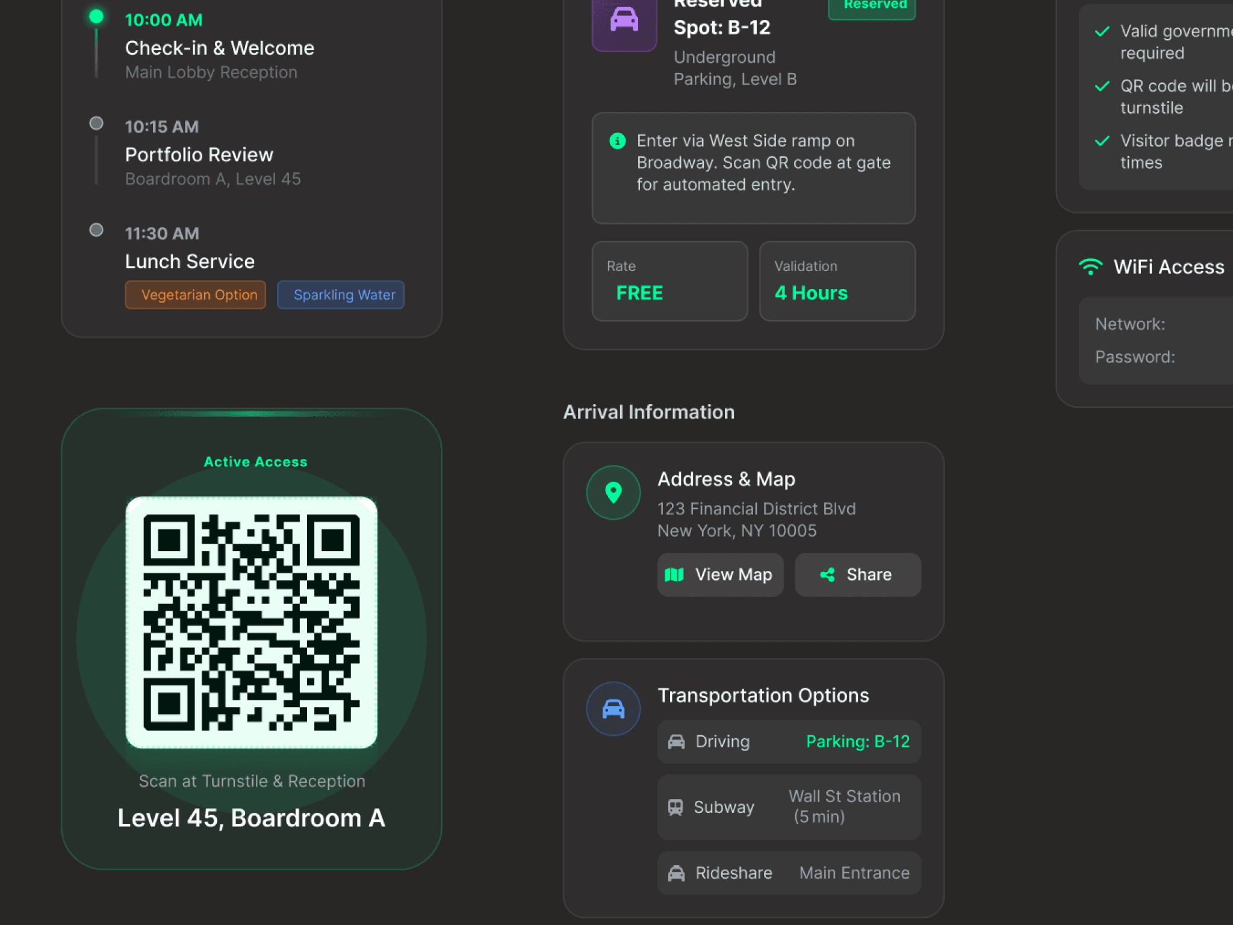
Task: Select the Vegetarian Option tag
Action: click(x=195, y=295)
